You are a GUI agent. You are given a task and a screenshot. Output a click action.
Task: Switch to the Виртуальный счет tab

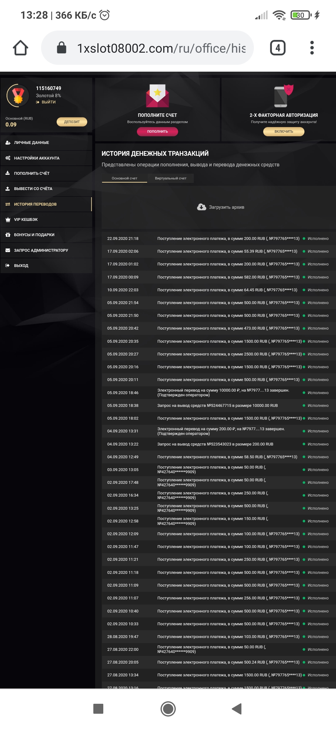[170, 178]
